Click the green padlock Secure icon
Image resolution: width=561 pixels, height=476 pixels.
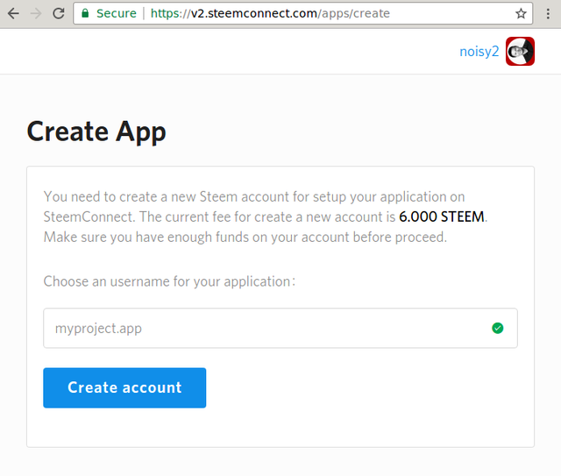pyautogui.click(x=85, y=14)
